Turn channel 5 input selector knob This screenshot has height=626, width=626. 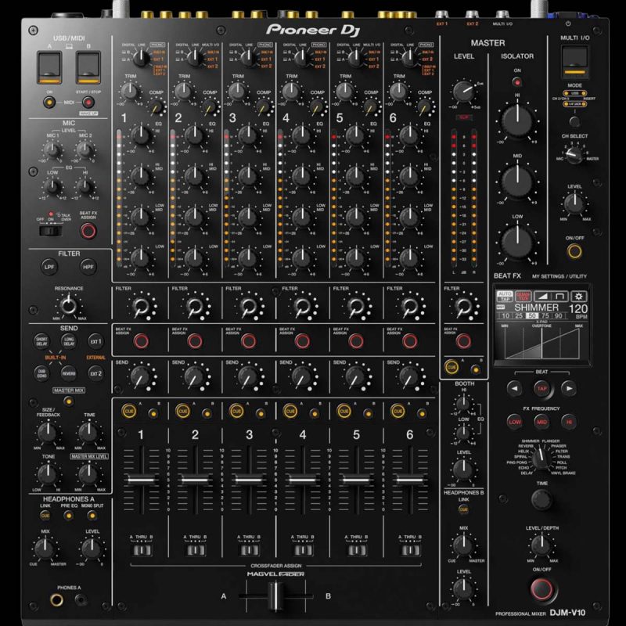[355, 58]
